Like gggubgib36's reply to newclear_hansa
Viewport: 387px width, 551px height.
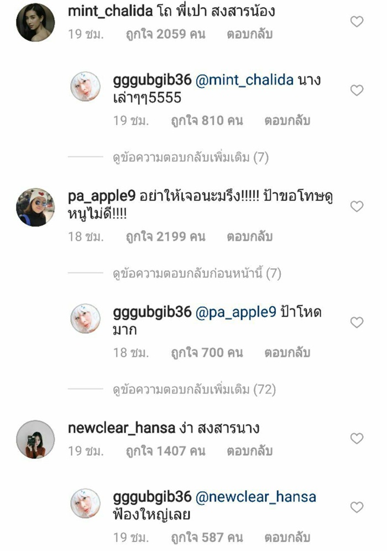click(x=357, y=507)
